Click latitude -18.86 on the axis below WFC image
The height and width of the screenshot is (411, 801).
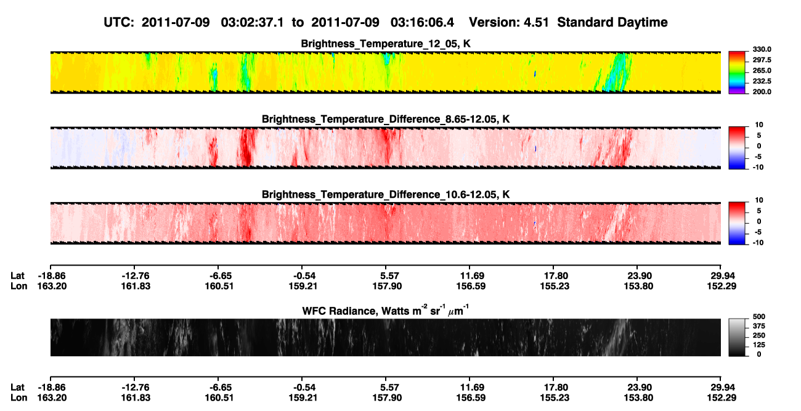(x=51, y=387)
